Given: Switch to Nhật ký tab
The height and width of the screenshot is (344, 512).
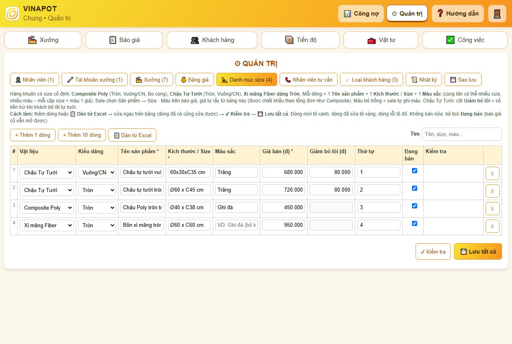Looking at the screenshot, I should point(424,80).
